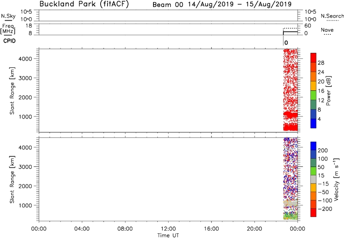Click the Power colorbar green segment near 16
The height and width of the screenshot is (238, 344).
pos(313,95)
